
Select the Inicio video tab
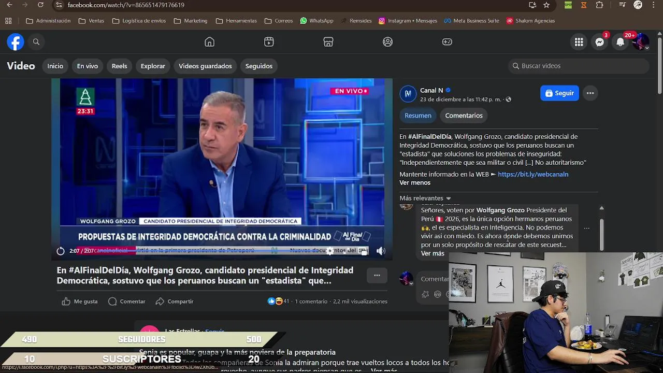(55, 66)
